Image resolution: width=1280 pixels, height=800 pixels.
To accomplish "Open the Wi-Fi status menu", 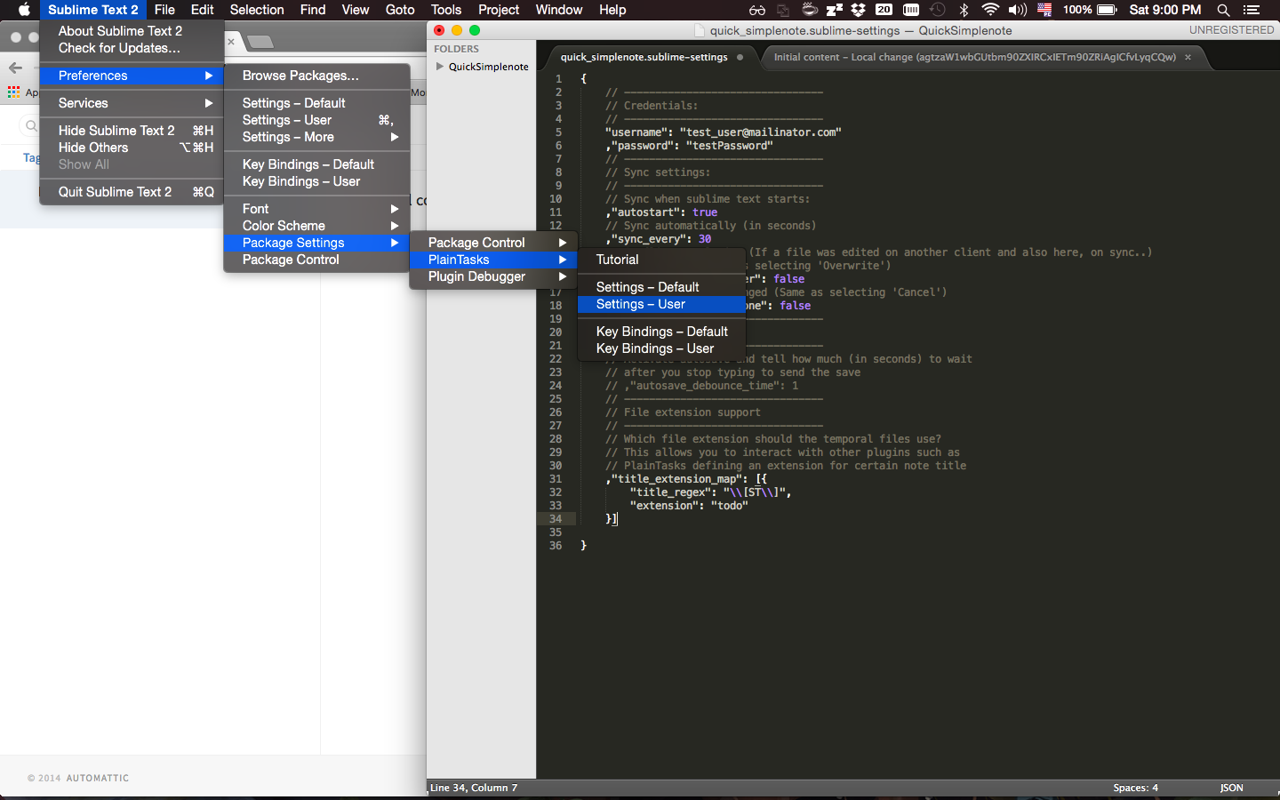I will tap(990, 10).
